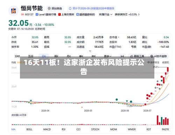Click the 恒尚节能 company logo icon
175x135 pixels.
pos(14,11)
